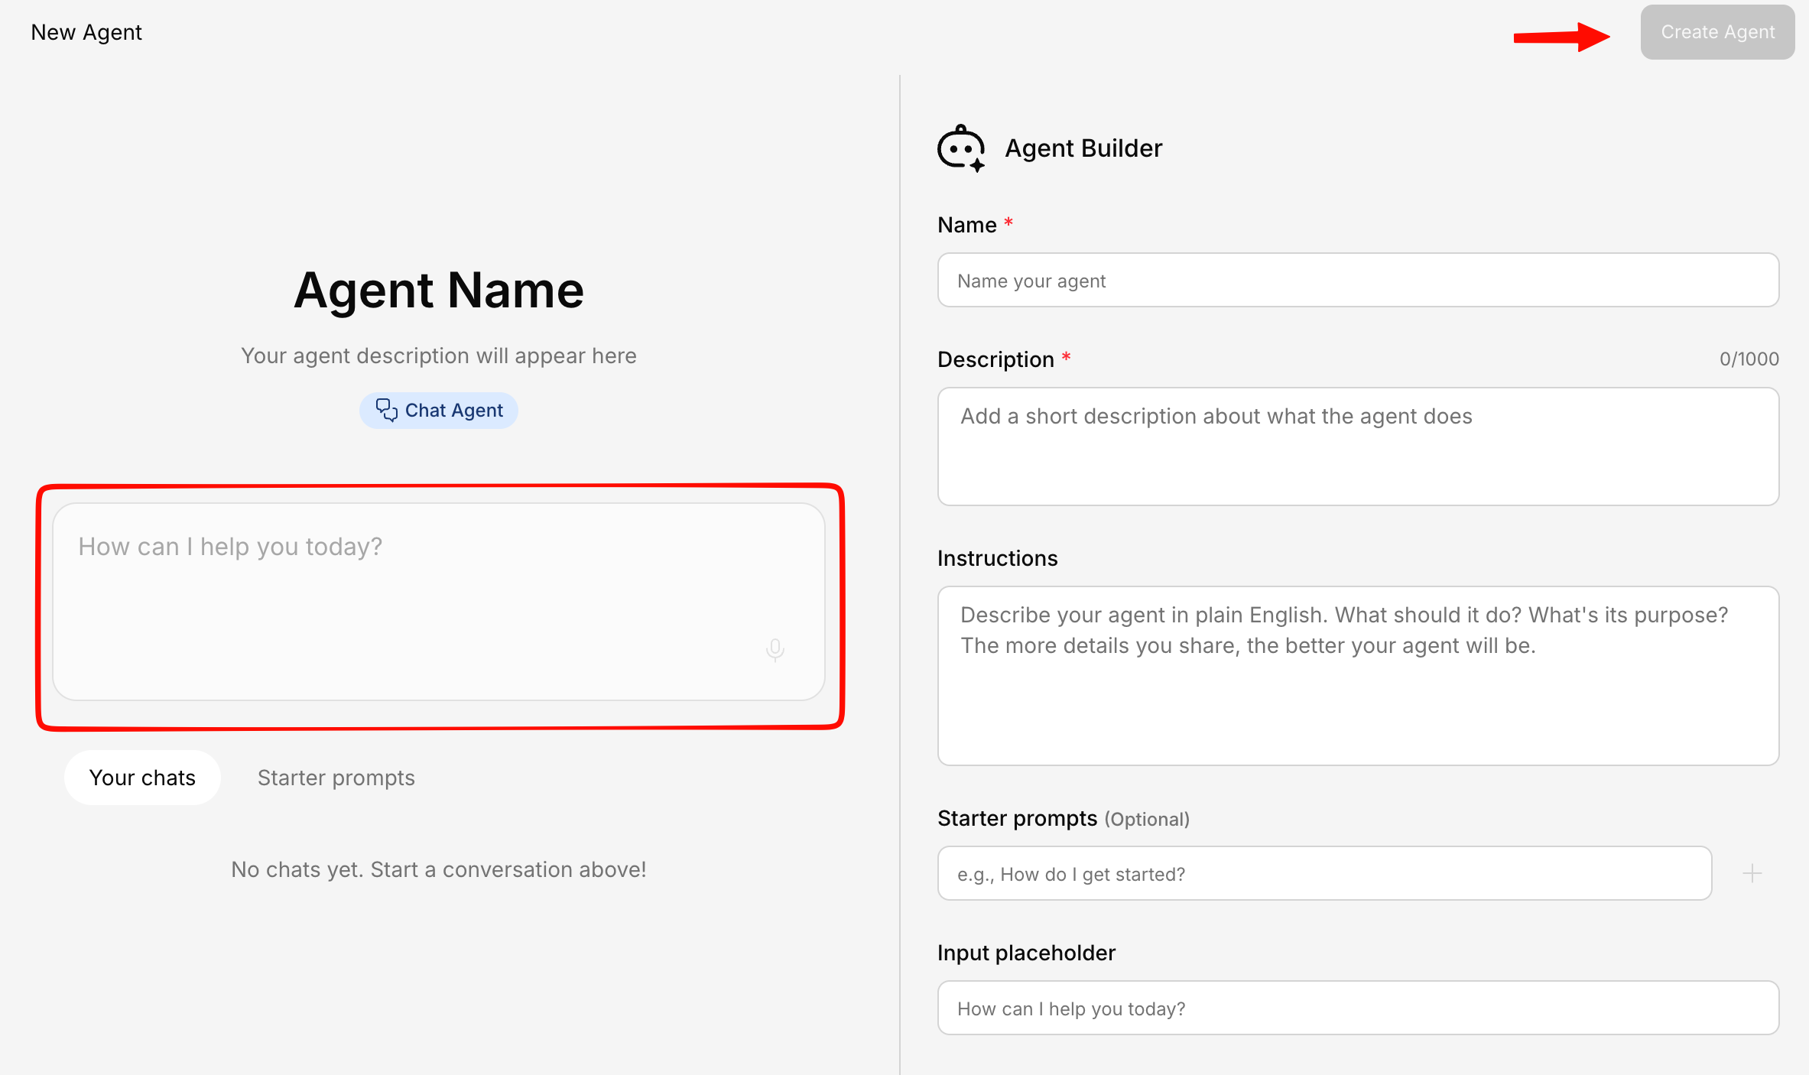Click the chat bubbles icon in badge
Image resolution: width=1809 pixels, height=1075 pixels.
pyautogui.click(x=386, y=411)
